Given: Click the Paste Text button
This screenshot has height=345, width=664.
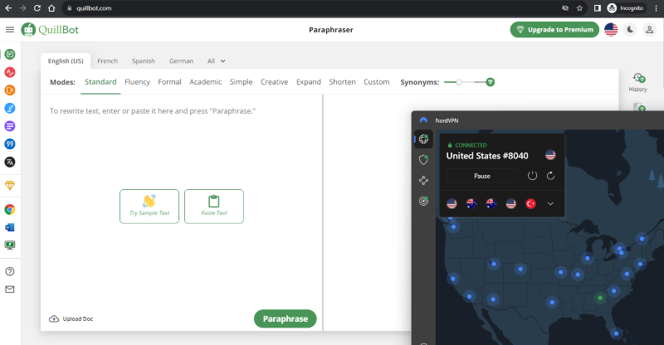Looking at the screenshot, I should click(214, 207).
